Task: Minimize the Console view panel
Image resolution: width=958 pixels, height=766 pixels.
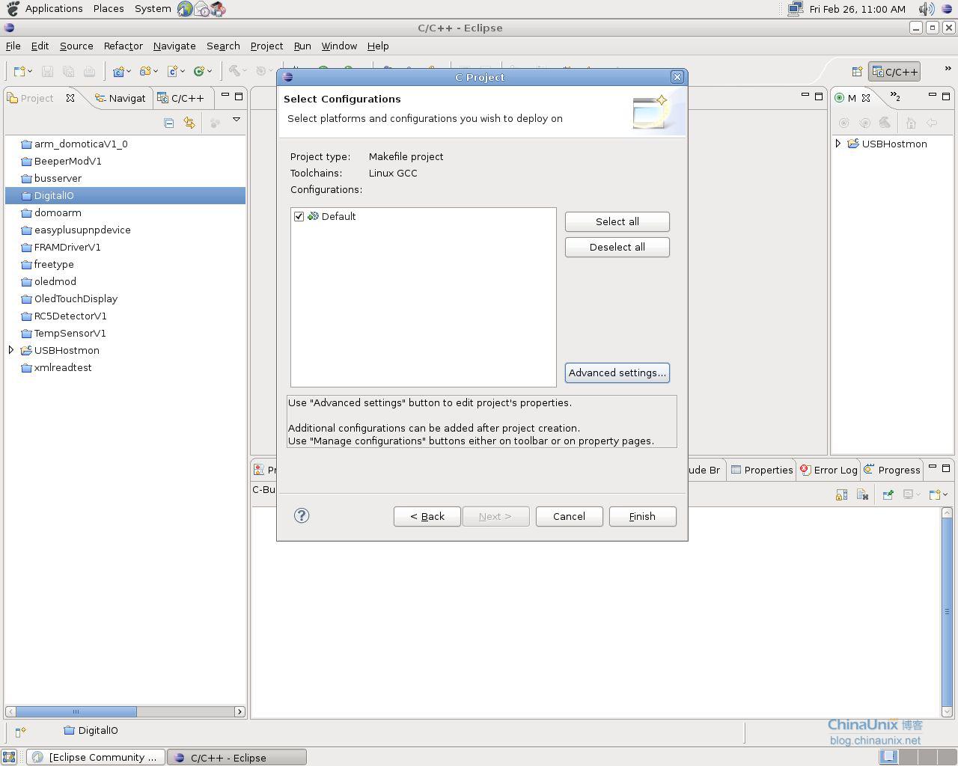Action: coord(933,468)
